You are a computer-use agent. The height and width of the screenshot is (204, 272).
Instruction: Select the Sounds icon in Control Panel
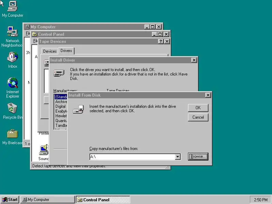click(x=44, y=152)
